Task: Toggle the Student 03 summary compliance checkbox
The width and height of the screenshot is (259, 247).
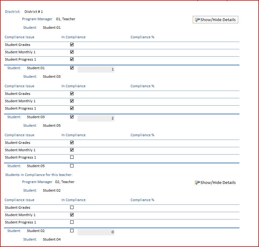Action: click(72, 117)
